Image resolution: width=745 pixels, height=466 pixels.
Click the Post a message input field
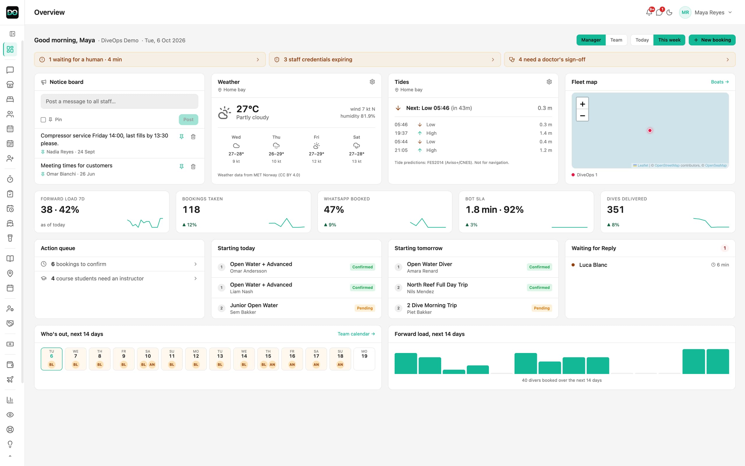(119, 101)
